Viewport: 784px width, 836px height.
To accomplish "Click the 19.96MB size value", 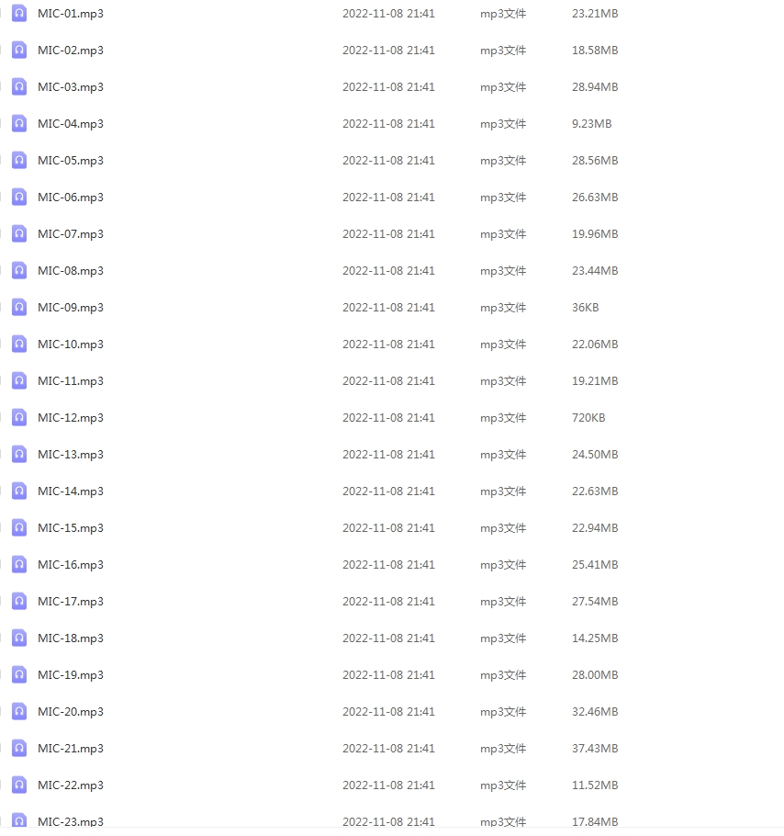I will [x=595, y=234].
